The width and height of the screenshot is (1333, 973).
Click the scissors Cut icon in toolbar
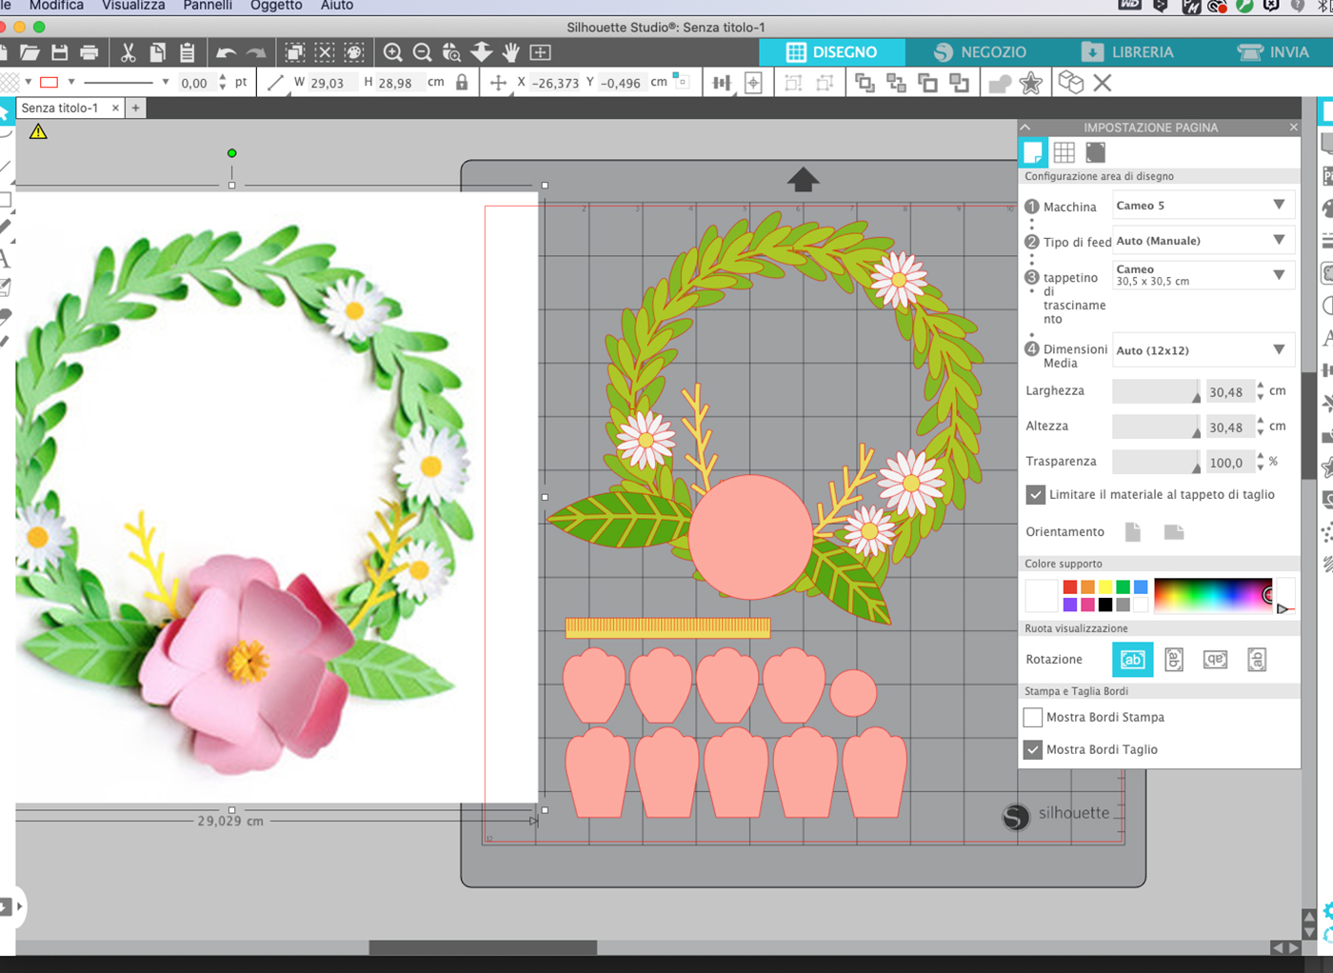pyautogui.click(x=128, y=52)
